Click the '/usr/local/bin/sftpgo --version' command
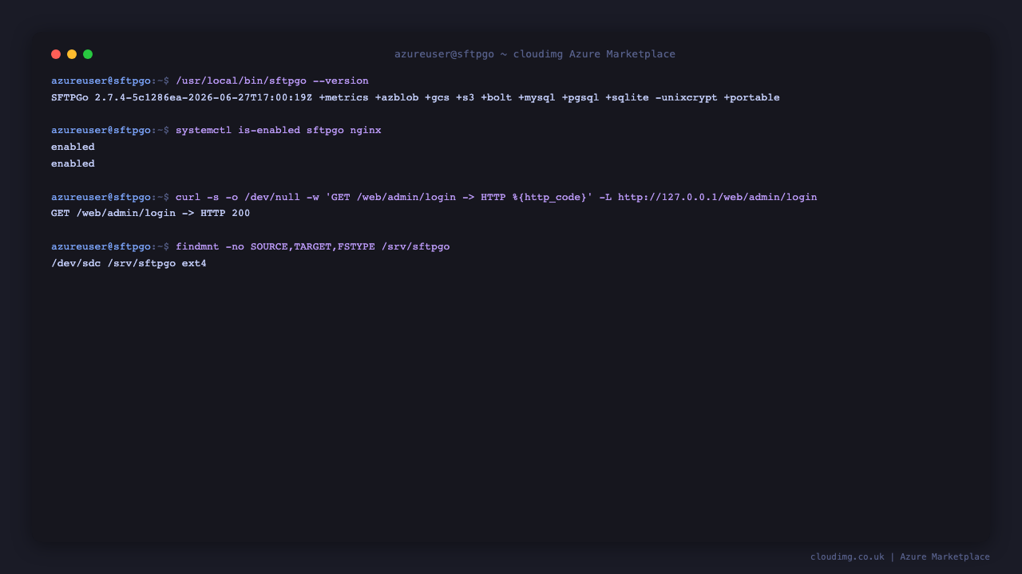Viewport: 1022px width, 574px height. pyautogui.click(x=272, y=81)
